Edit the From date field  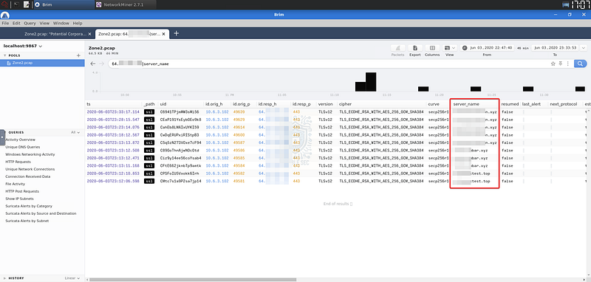click(490, 48)
